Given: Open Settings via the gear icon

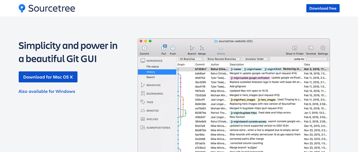Looking at the screenshot, I should click(323, 48).
